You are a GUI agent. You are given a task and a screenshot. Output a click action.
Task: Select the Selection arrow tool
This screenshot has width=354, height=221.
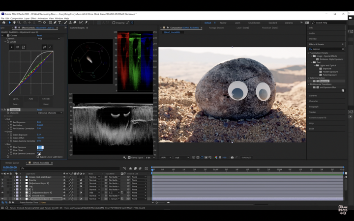click(10, 23)
